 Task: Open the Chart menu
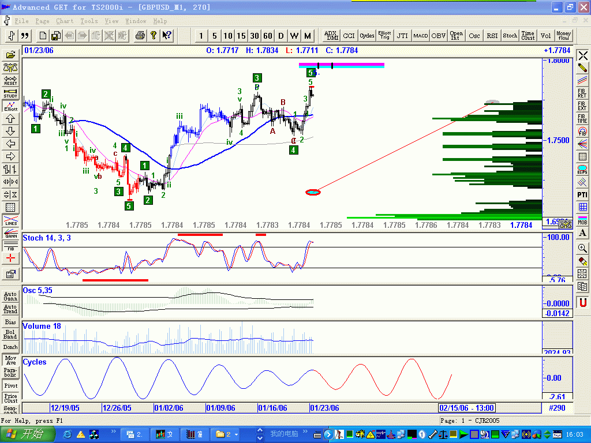tap(65, 21)
